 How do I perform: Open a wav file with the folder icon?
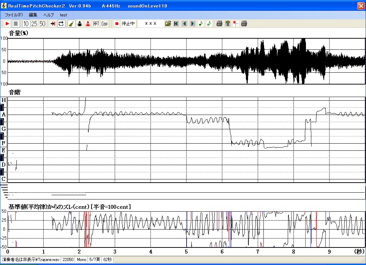(x=168, y=24)
